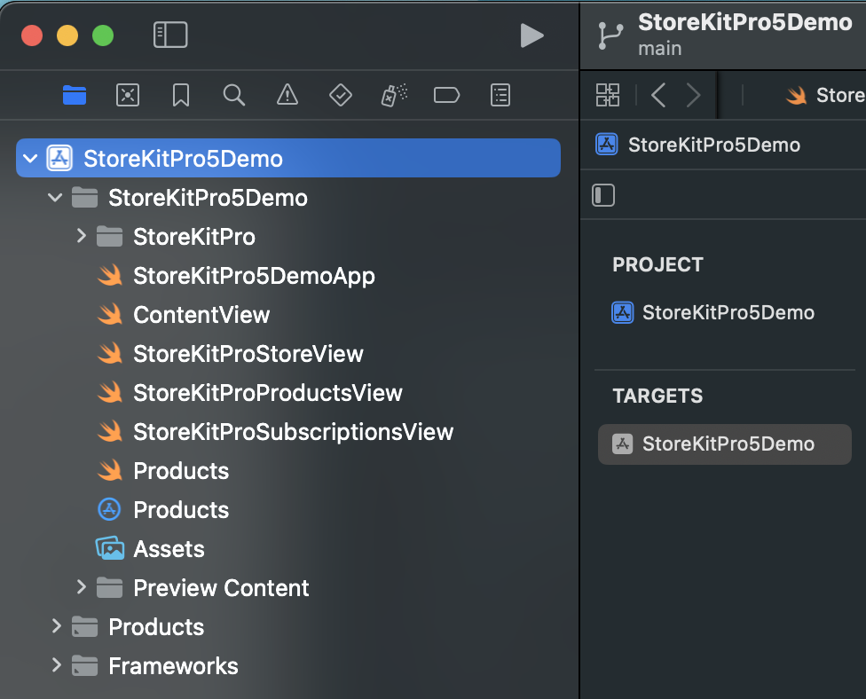This screenshot has width=866, height=699.
Task: Click the editor related items grid icon
Action: click(x=608, y=95)
